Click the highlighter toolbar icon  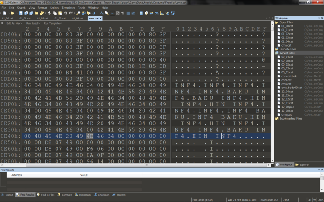click(107, 13)
